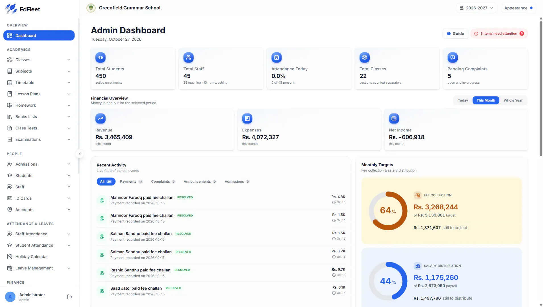
Task: Switch to the Announcements activity tab
Action: [x=200, y=182]
